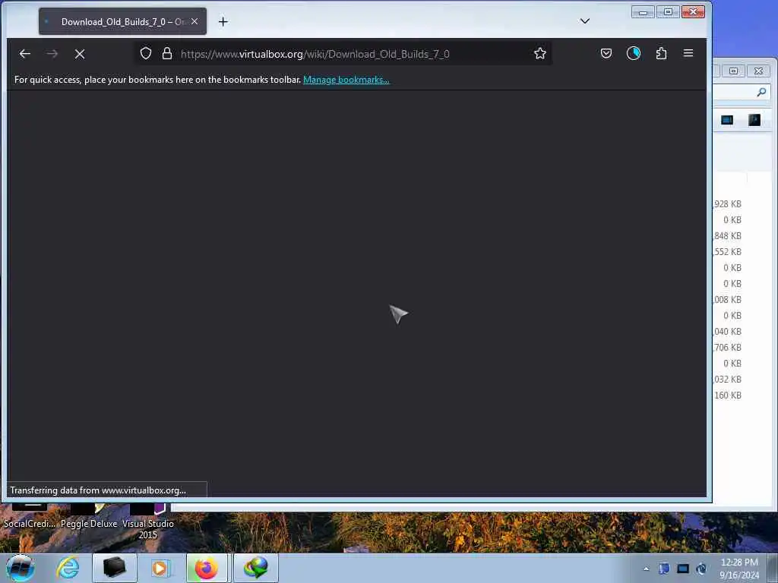The height and width of the screenshot is (583, 778).
Task: Open the Firefox account profile icon
Action: point(633,54)
